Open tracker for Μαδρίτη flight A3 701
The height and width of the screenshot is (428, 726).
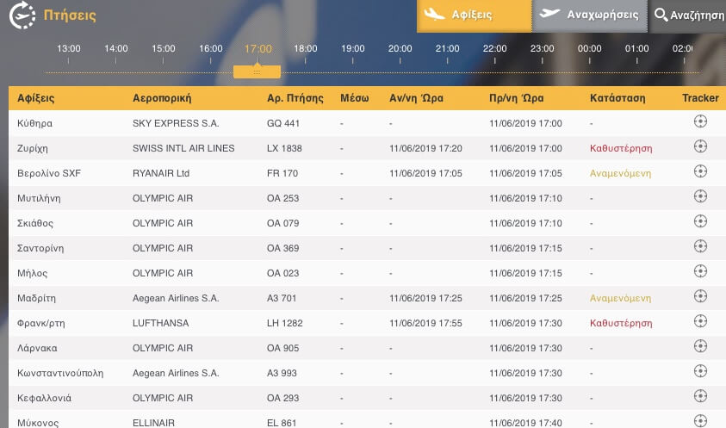pos(700,296)
